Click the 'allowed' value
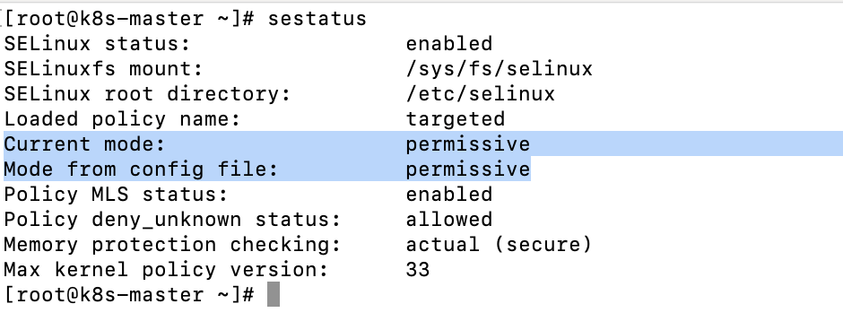The image size is (843, 330). click(449, 220)
